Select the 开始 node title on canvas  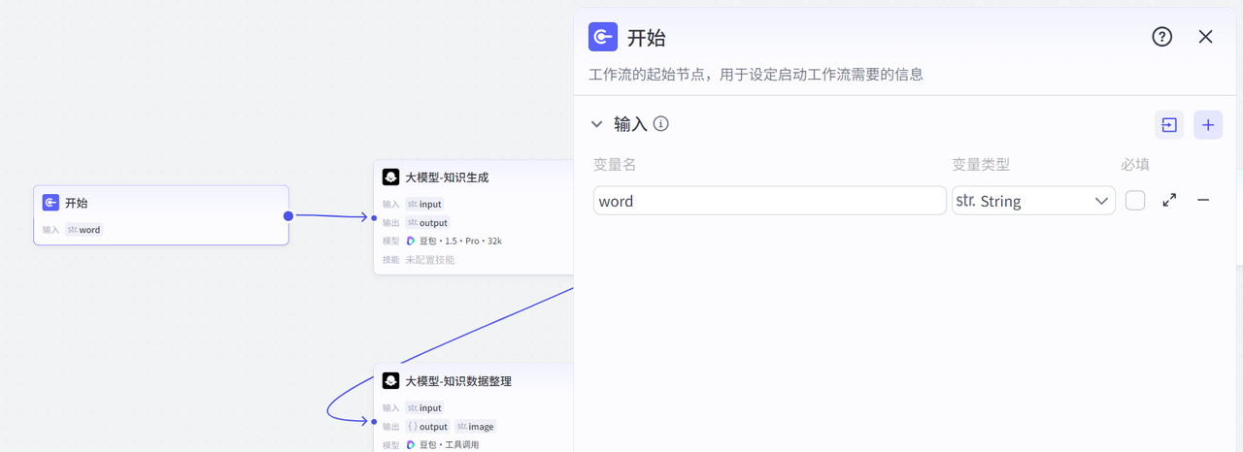[77, 204]
